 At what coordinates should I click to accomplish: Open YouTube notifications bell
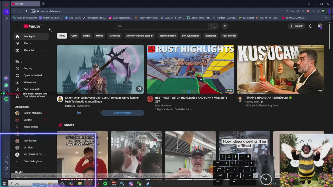[310, 26]
